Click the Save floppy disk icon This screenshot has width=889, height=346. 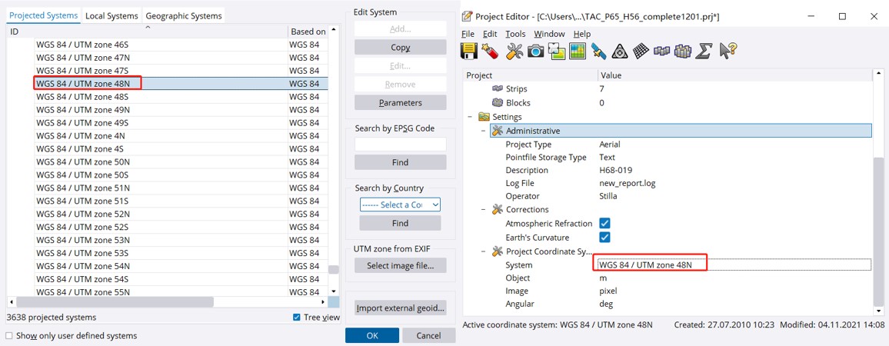[469, 52]
